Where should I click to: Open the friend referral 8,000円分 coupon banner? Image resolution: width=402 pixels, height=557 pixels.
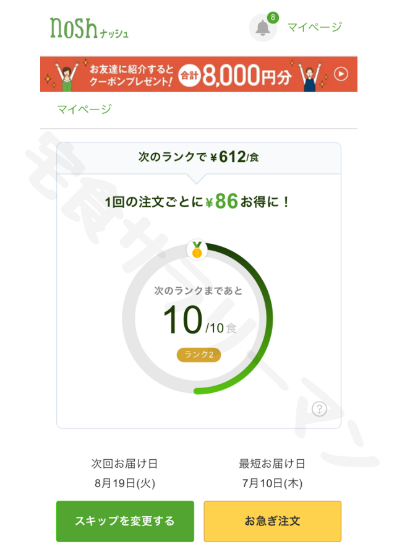click(x=199, y=74)
